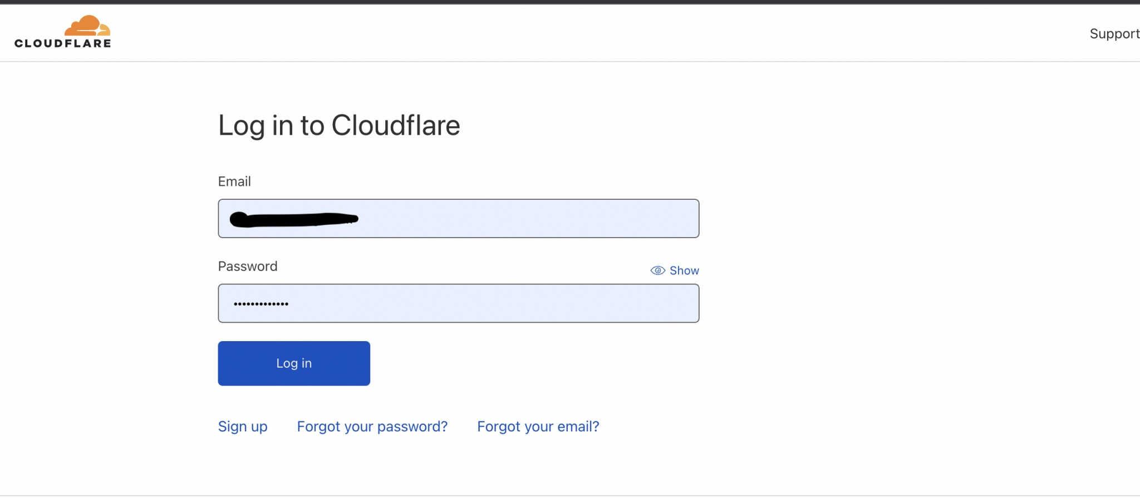This screenshot has height=498, width=1140.
Task: Click the eye icon beside Show
Action: tap(658, 270)
